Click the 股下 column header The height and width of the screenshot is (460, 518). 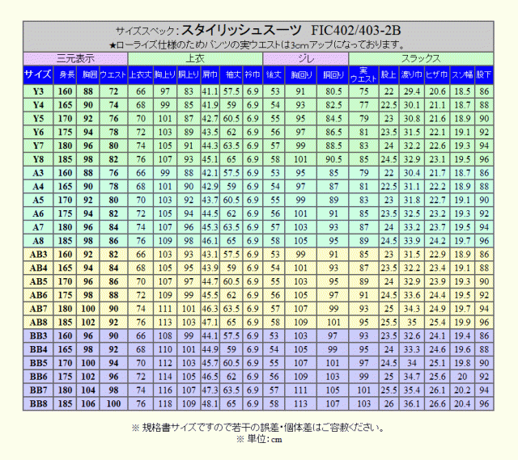coord(484,74)
